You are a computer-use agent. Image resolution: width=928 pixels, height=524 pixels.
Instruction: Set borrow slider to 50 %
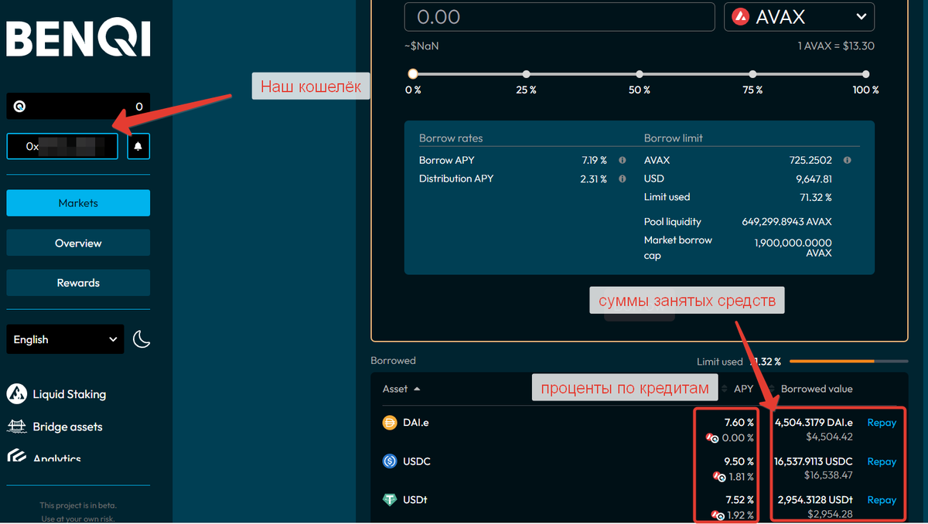pyautogui.click(x=640, y=74)
